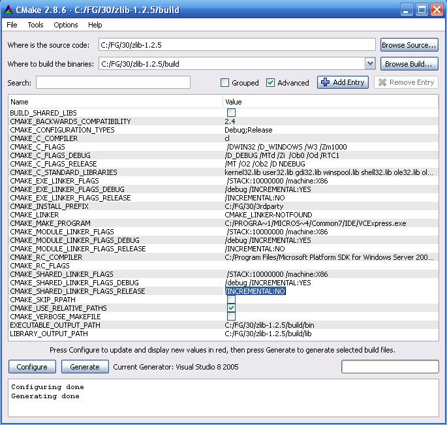Viewport: 447px width, 425px height.
Task: Select the CMAKE_C_FLAGS_RELEASE entry
Action: click(x=54, y=164)
